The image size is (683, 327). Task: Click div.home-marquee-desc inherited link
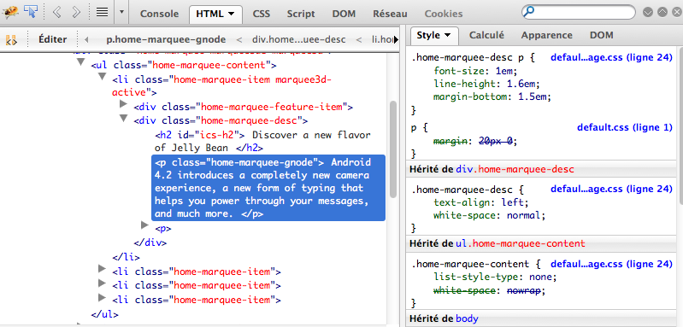(x=515, y=170)
